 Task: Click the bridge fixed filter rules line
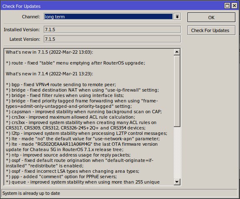pyautogui.click(x=65, y=95)
